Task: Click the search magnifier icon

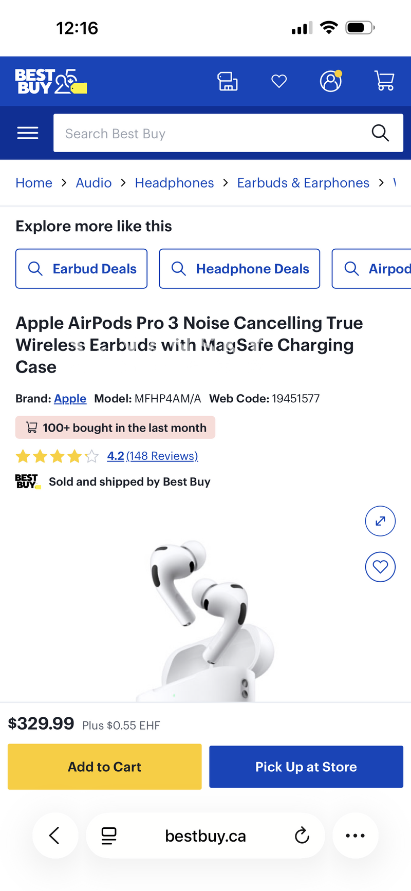Action: point(380,133)
